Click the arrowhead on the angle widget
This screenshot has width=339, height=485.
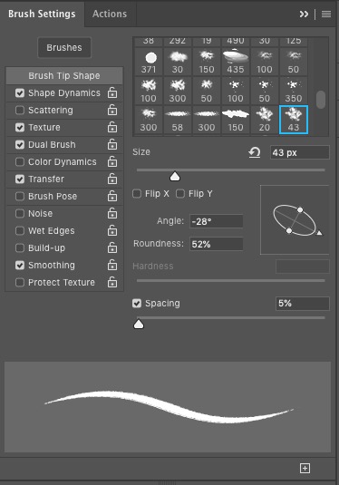pyautogui.click(x=319, y=233)
